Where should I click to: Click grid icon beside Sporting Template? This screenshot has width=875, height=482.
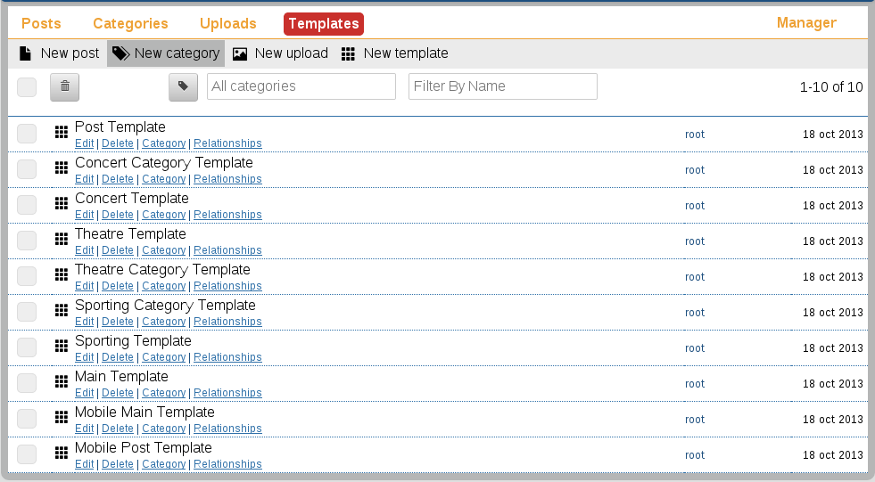pos(62,346)
